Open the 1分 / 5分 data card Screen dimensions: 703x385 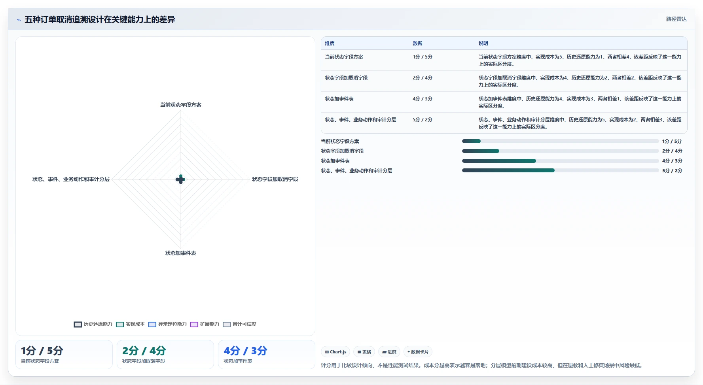click(64, 355)
